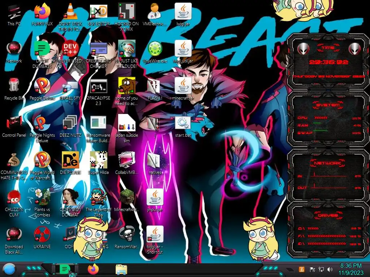Select the jinput.jar file

click(x=155, y=197)
